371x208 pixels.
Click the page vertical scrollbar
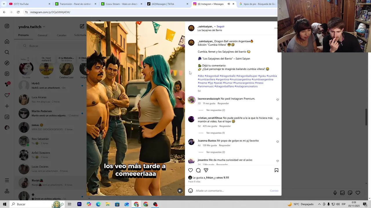[x=366, y=117]
